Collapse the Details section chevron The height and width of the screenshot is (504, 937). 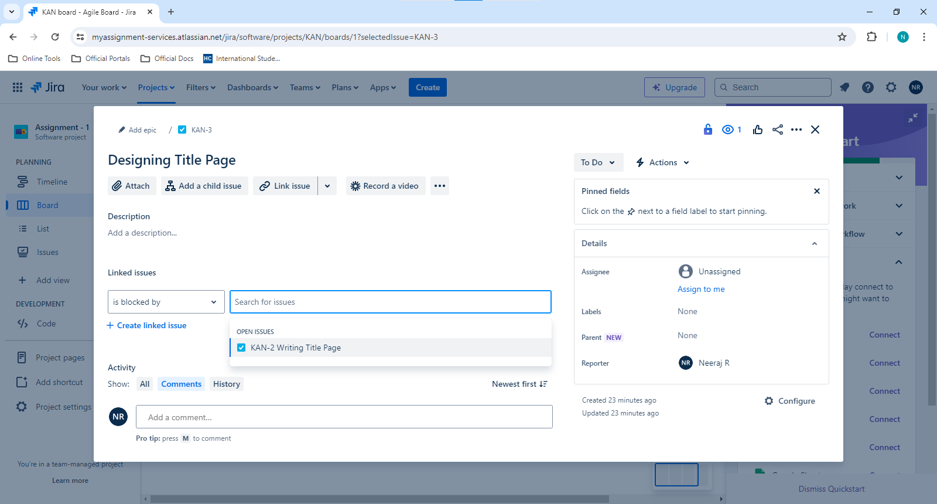coord(815,243)
